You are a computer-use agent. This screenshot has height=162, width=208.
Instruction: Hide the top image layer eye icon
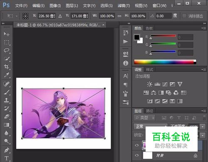(x=137, y=145)
